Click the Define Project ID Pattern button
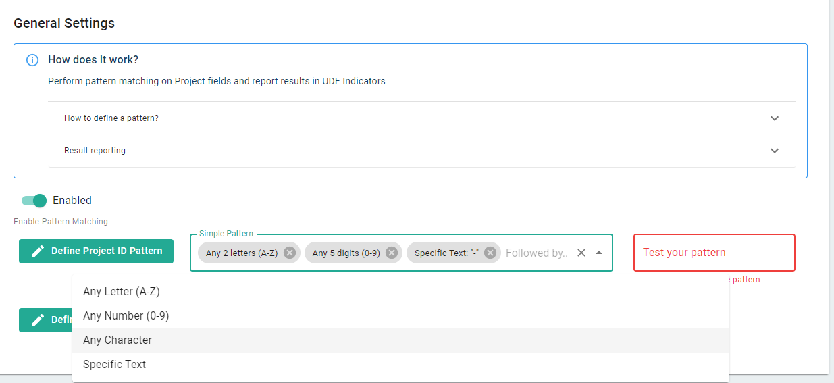This screenshot has height=383, width=834. (96, 251)
